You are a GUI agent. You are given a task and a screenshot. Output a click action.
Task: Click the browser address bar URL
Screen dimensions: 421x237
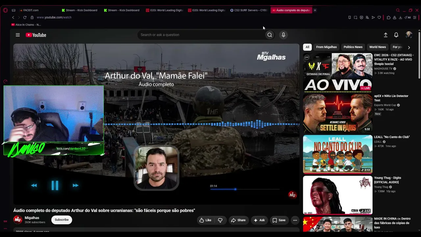54,17
